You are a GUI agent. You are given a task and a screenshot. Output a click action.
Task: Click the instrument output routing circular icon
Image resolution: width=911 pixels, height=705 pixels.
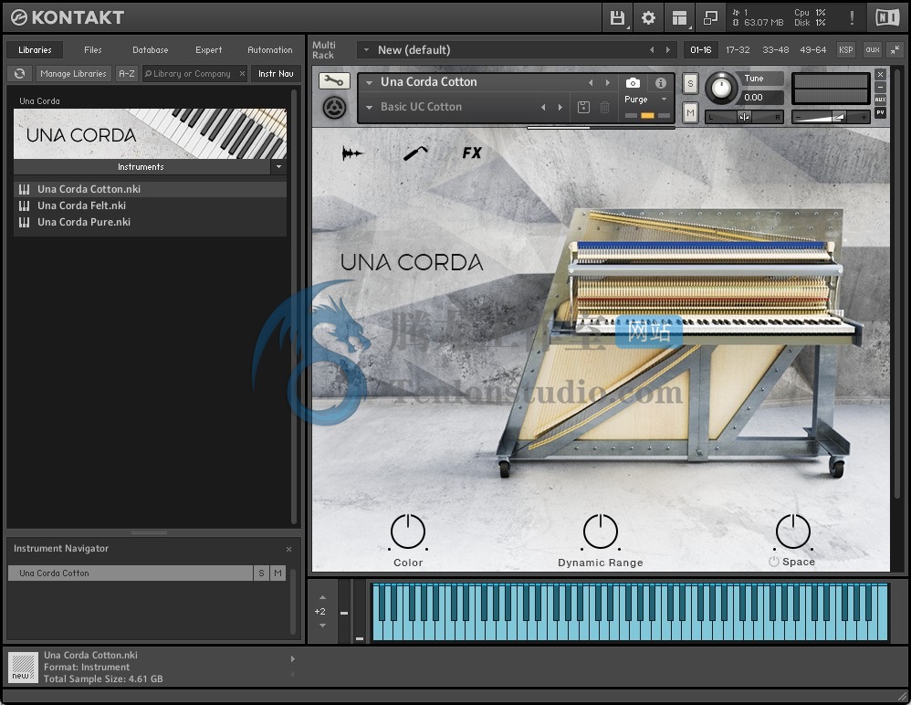pyautogui.click(x=334, y=108)
